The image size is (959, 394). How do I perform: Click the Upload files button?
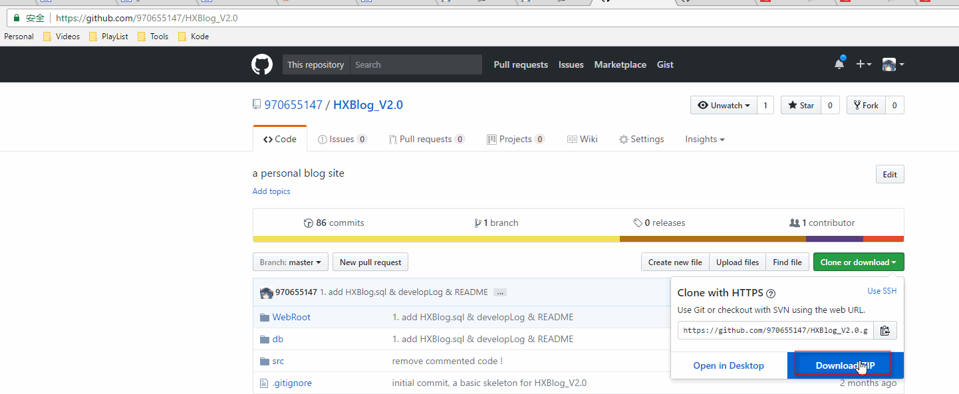point(738,262)
